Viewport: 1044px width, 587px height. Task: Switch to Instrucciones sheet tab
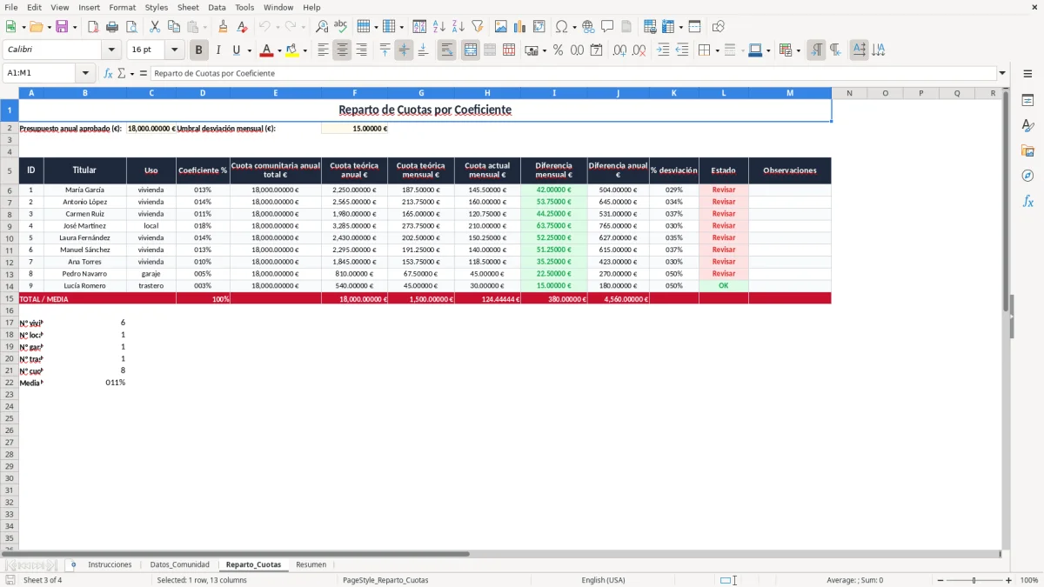[110, 564]
